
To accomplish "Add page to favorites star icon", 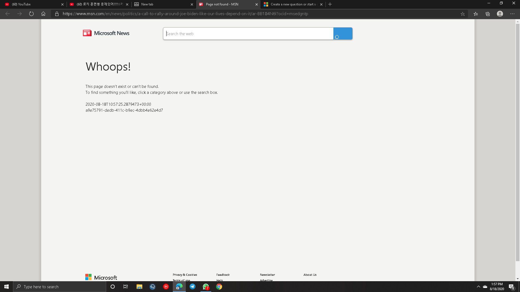I will pyautogui.click(x=463, y=14).
